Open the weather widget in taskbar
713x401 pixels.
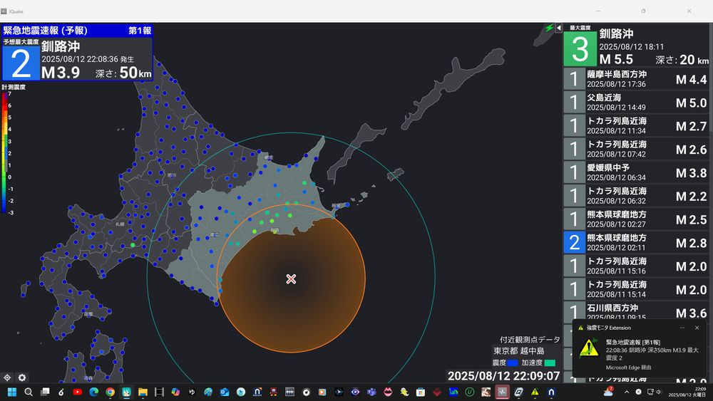[608, 392]
